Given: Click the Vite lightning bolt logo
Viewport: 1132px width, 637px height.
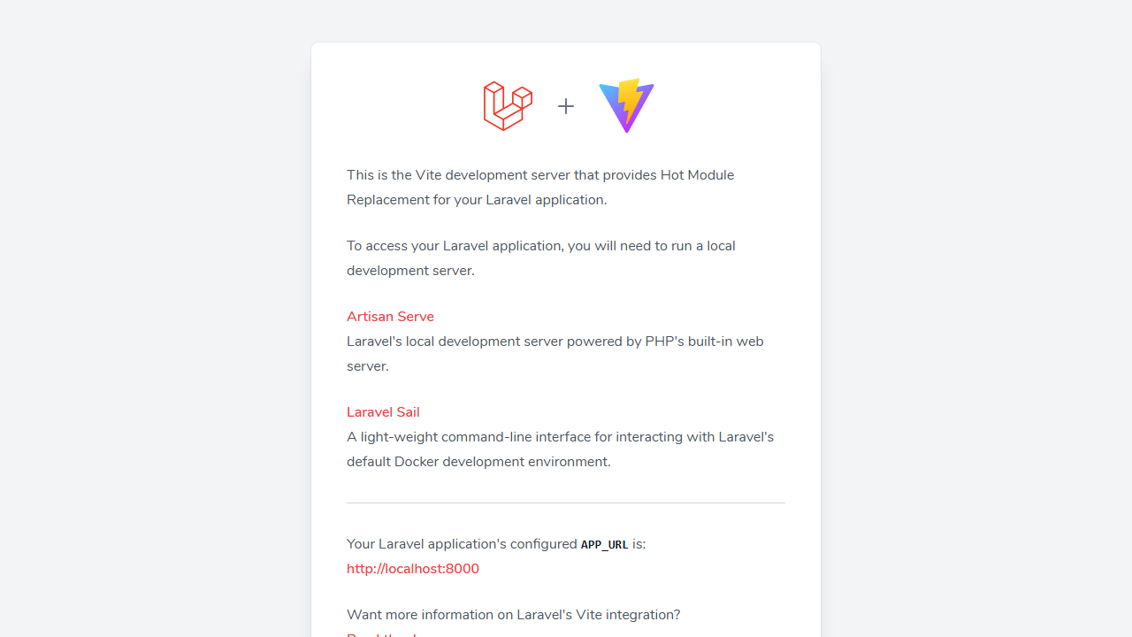Looking at the screenshot, I should pos(626,105).
